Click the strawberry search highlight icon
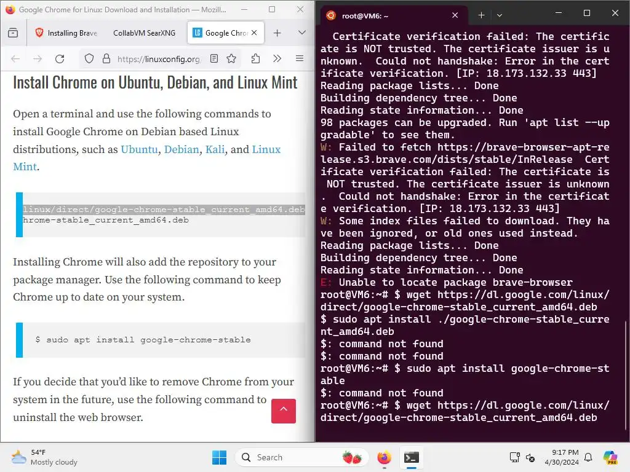 point(352,457)
